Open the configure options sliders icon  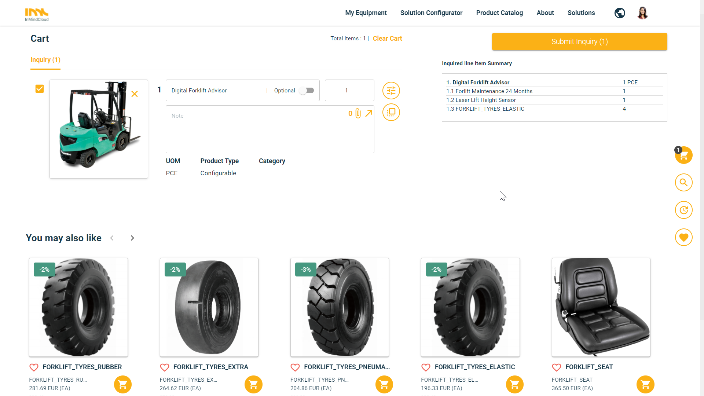pos(391,91)
